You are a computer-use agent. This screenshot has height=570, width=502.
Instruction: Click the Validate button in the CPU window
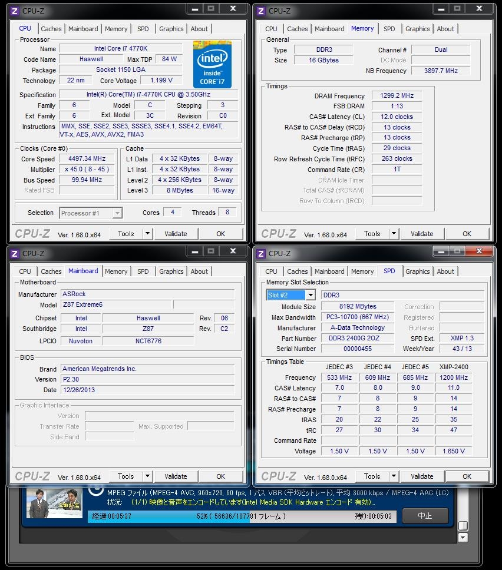click(176, 233)
